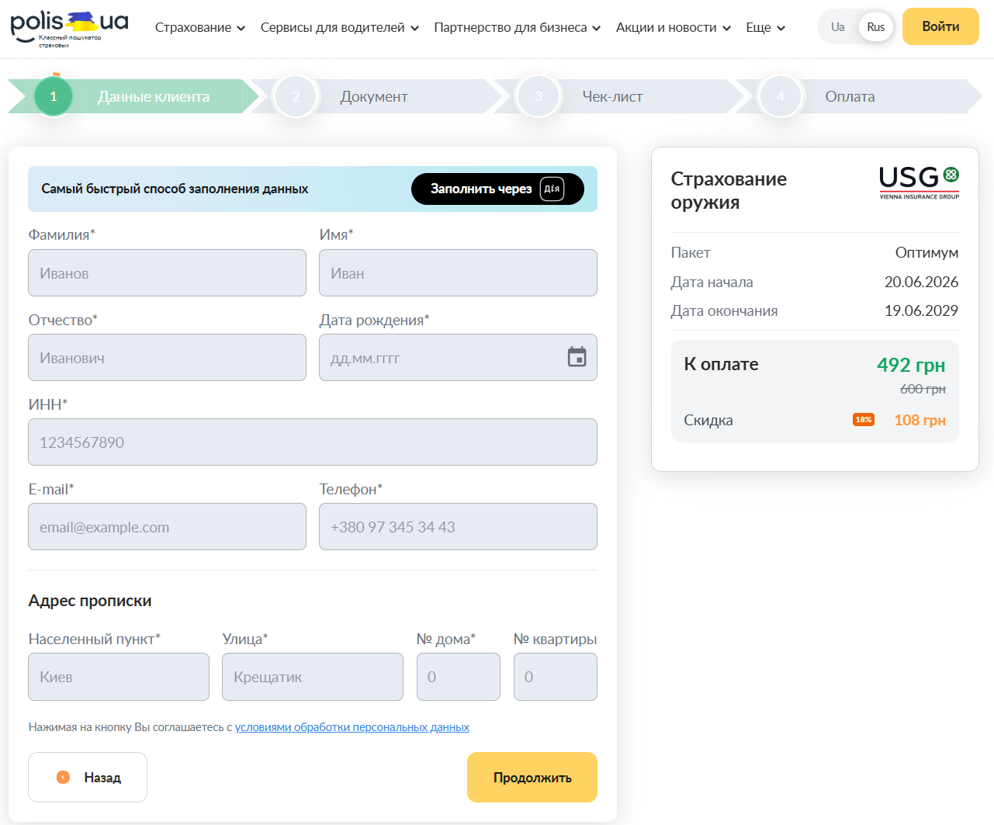994x825 pixels.
Task: Click the 18% discount badge
Action: tap(864, 420)
